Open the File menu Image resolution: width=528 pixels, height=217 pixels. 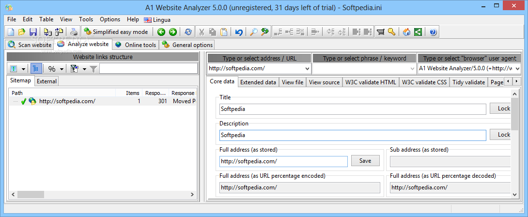click(x=12, y=19)
